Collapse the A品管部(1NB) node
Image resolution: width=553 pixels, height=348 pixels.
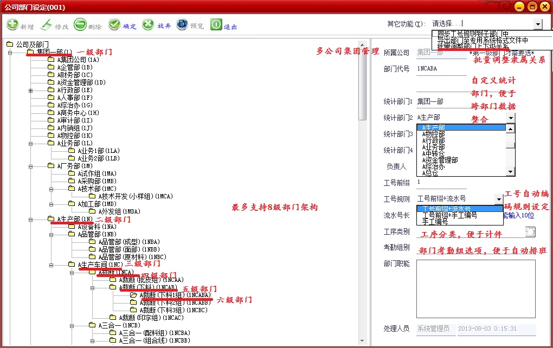pos(51,235)
